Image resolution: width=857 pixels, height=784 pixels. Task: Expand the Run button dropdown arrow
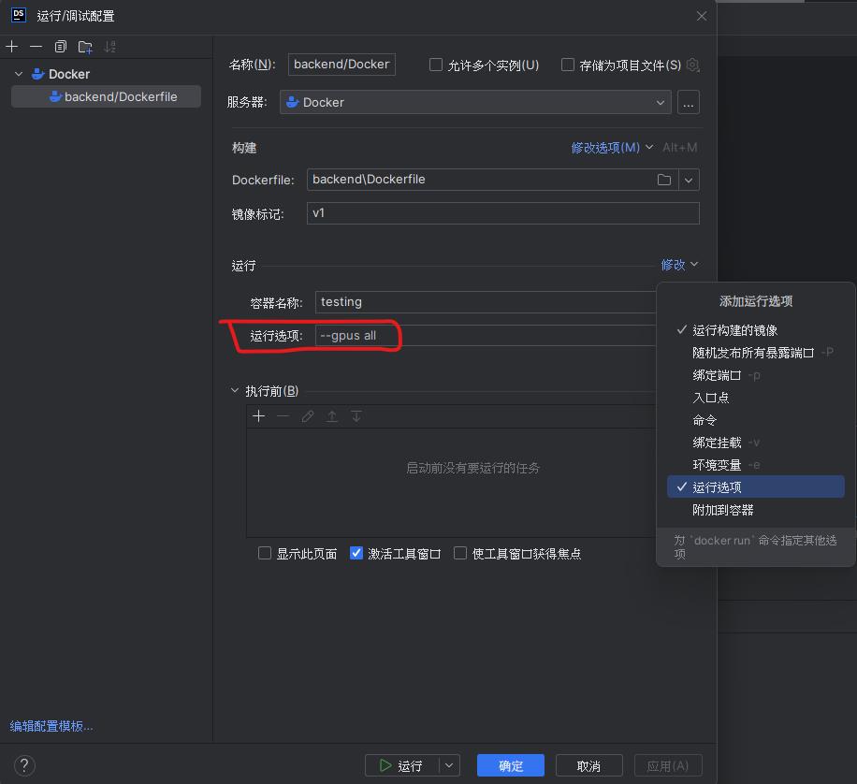449,765
